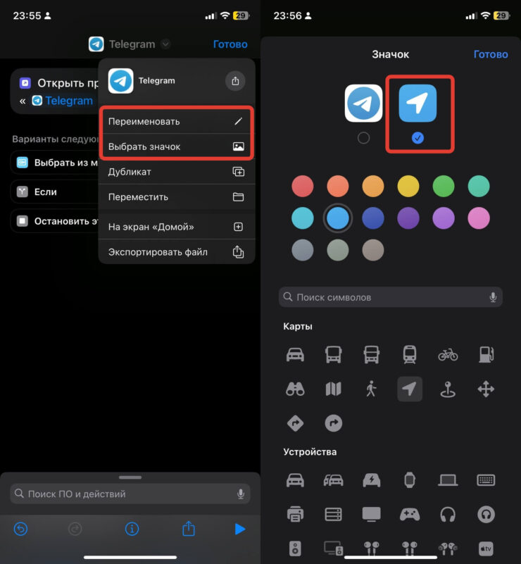The width and height of the screenshot is (521, 564).
Task: Tap microphone in the symbol search field
Action: click(493, 297)
